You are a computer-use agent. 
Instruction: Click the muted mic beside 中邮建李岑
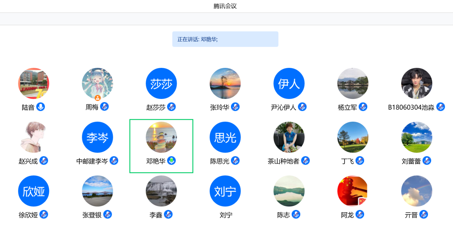click(x=114, y=161)
